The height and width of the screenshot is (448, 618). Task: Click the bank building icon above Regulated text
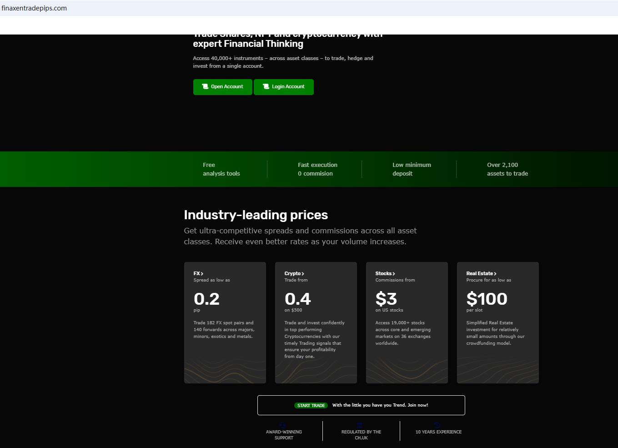tap(360, 425)
